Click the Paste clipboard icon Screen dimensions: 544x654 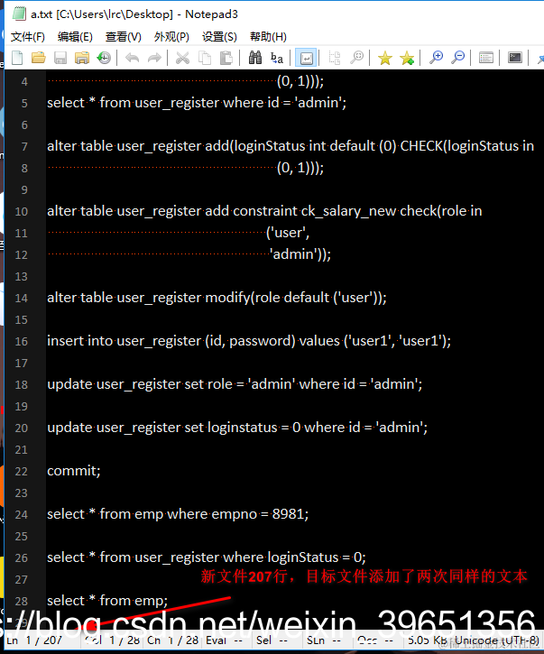click(x=226, y=58)
